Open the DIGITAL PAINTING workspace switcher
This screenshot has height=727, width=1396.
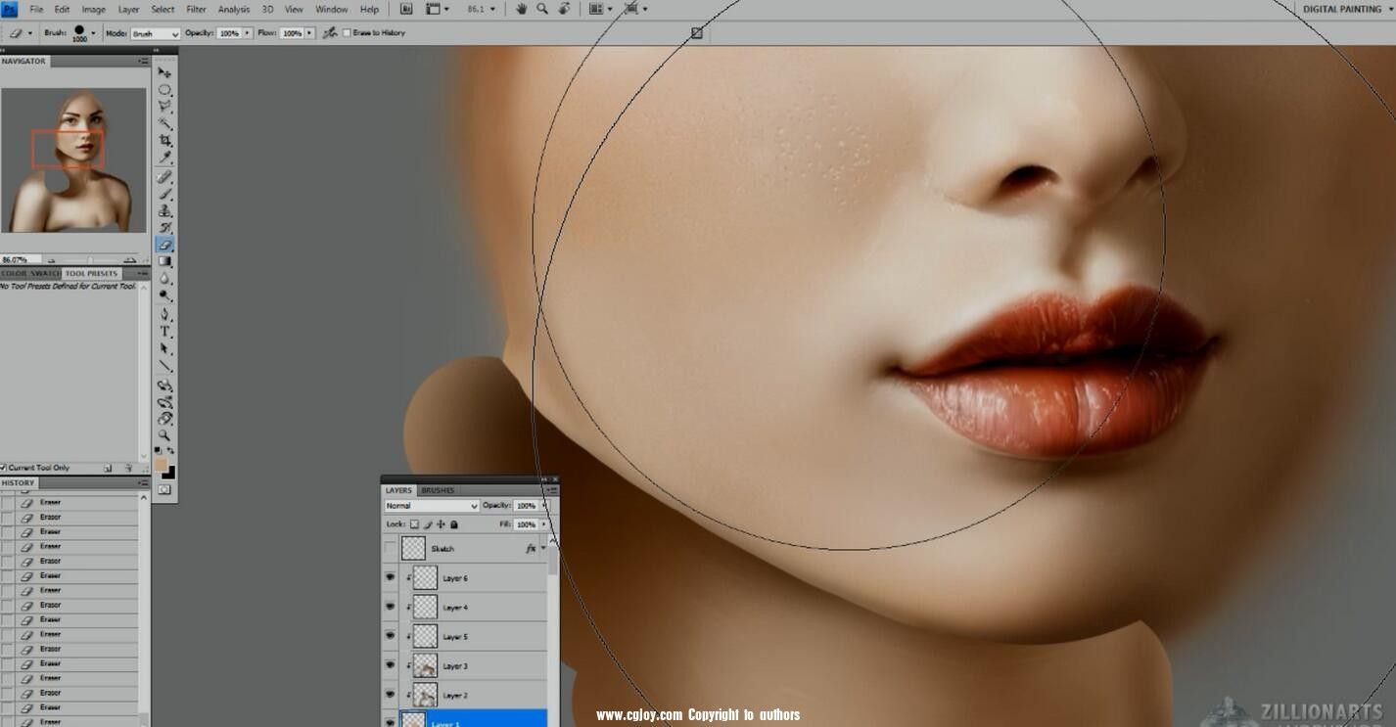1347,9
